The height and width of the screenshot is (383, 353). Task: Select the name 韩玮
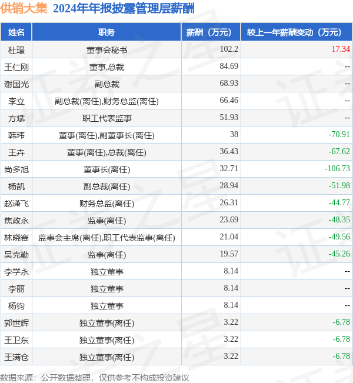click(x=16, y=135)
